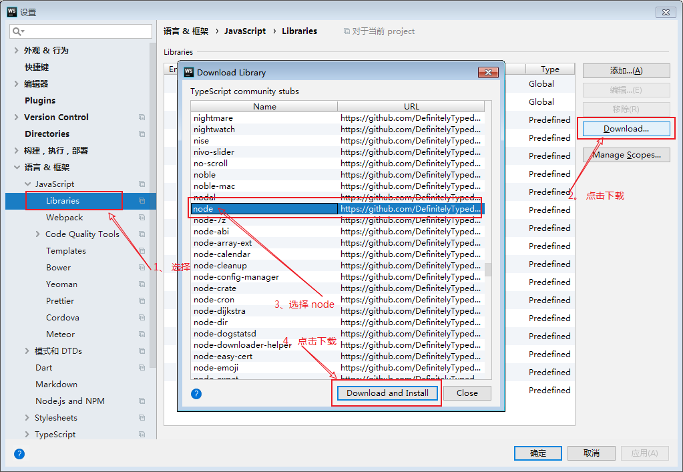
Task: Click JavaScript in the breadcrumb path
Action: pyautogui.click(x=245, y=31)
